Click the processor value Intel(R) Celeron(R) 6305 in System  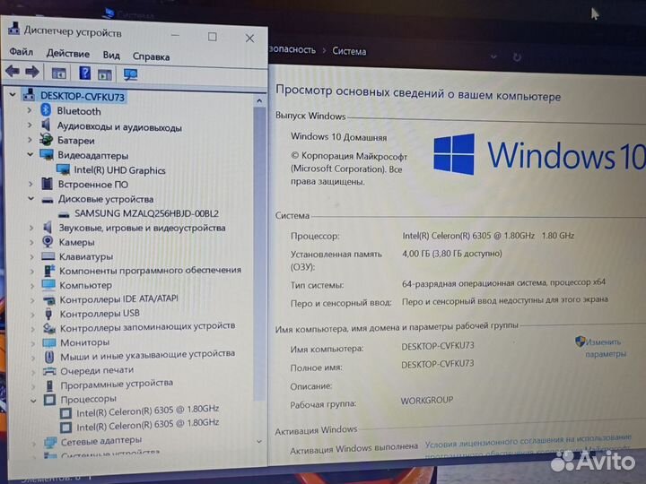468,236
